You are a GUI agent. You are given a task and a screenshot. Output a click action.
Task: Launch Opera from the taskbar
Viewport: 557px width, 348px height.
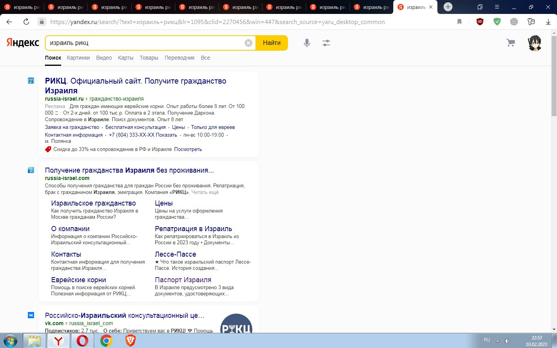coord(82,341)
